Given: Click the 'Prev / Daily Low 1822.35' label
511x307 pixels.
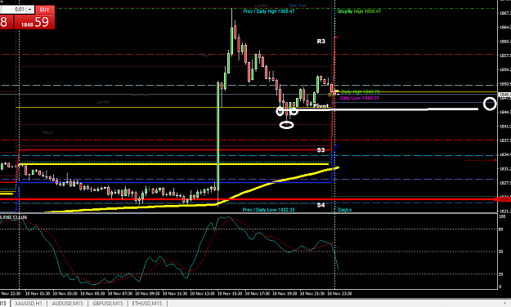Looking at the screenshot, I should coord(268,210).
